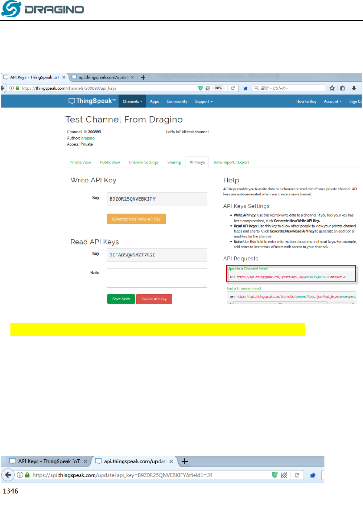The image size is (363, 529).
Task: Expand the Account dropdown
Action: (x=333, y=101)
